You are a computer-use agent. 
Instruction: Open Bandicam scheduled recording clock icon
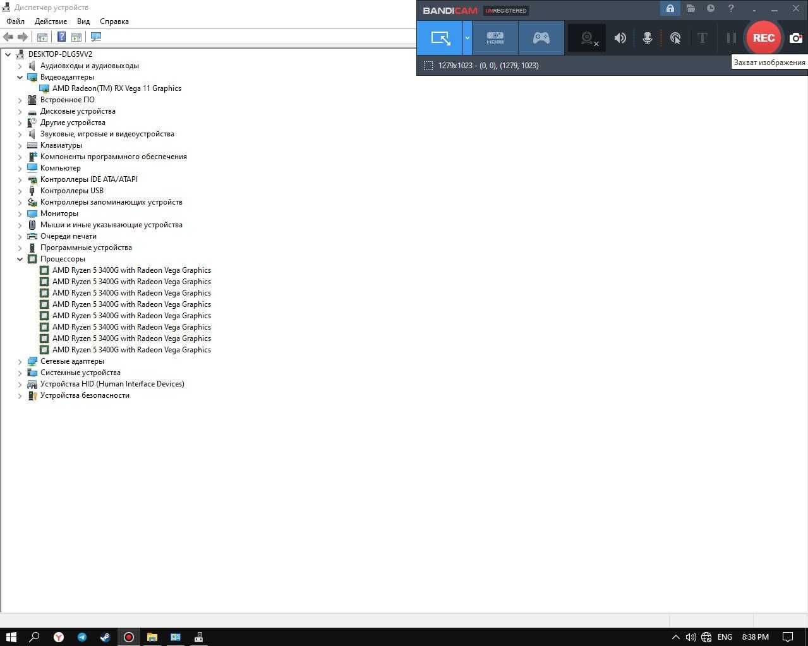point(711,9)
